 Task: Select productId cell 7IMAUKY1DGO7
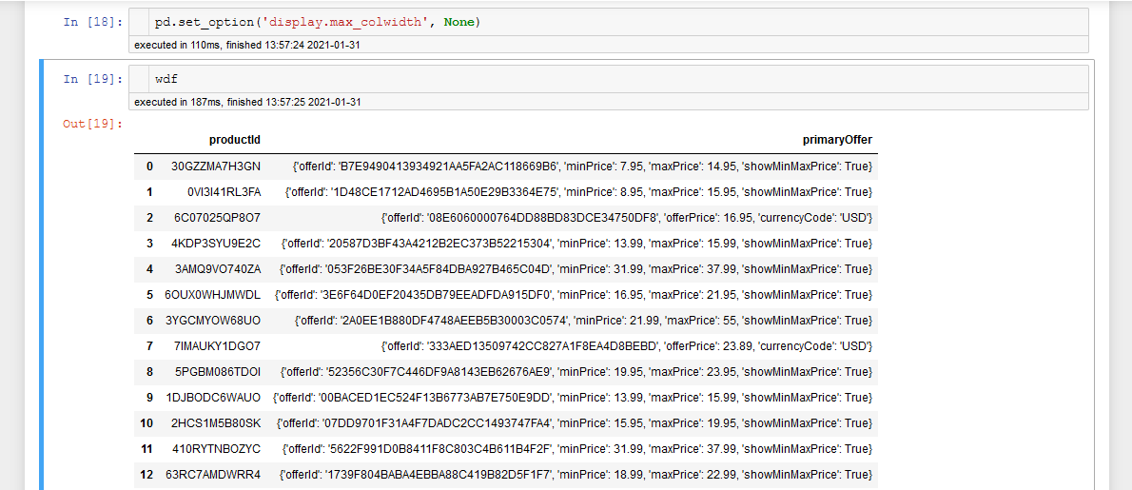coord(217,345)
